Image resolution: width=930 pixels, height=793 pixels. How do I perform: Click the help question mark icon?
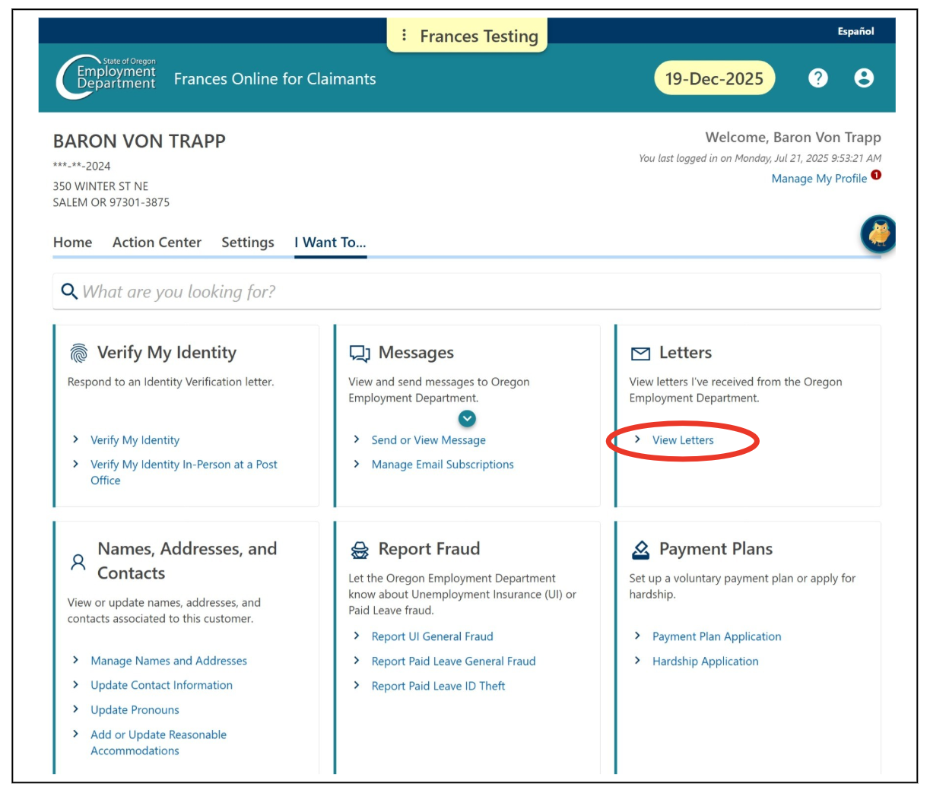(x=818, y=78)
